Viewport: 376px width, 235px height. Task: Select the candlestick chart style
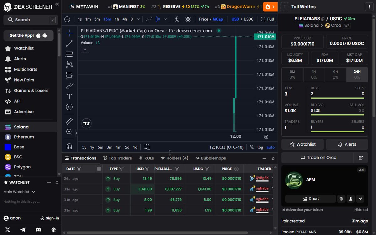coord(158,19)
